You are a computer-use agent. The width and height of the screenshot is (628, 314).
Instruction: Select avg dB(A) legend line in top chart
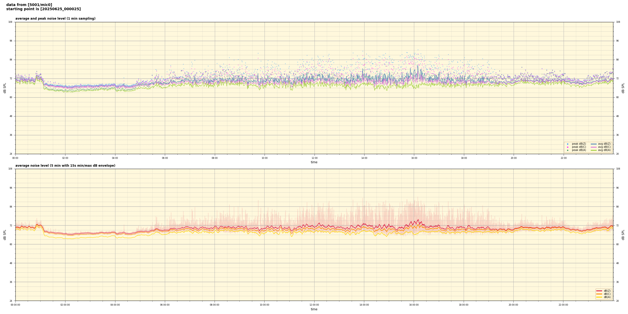point(594,150)
